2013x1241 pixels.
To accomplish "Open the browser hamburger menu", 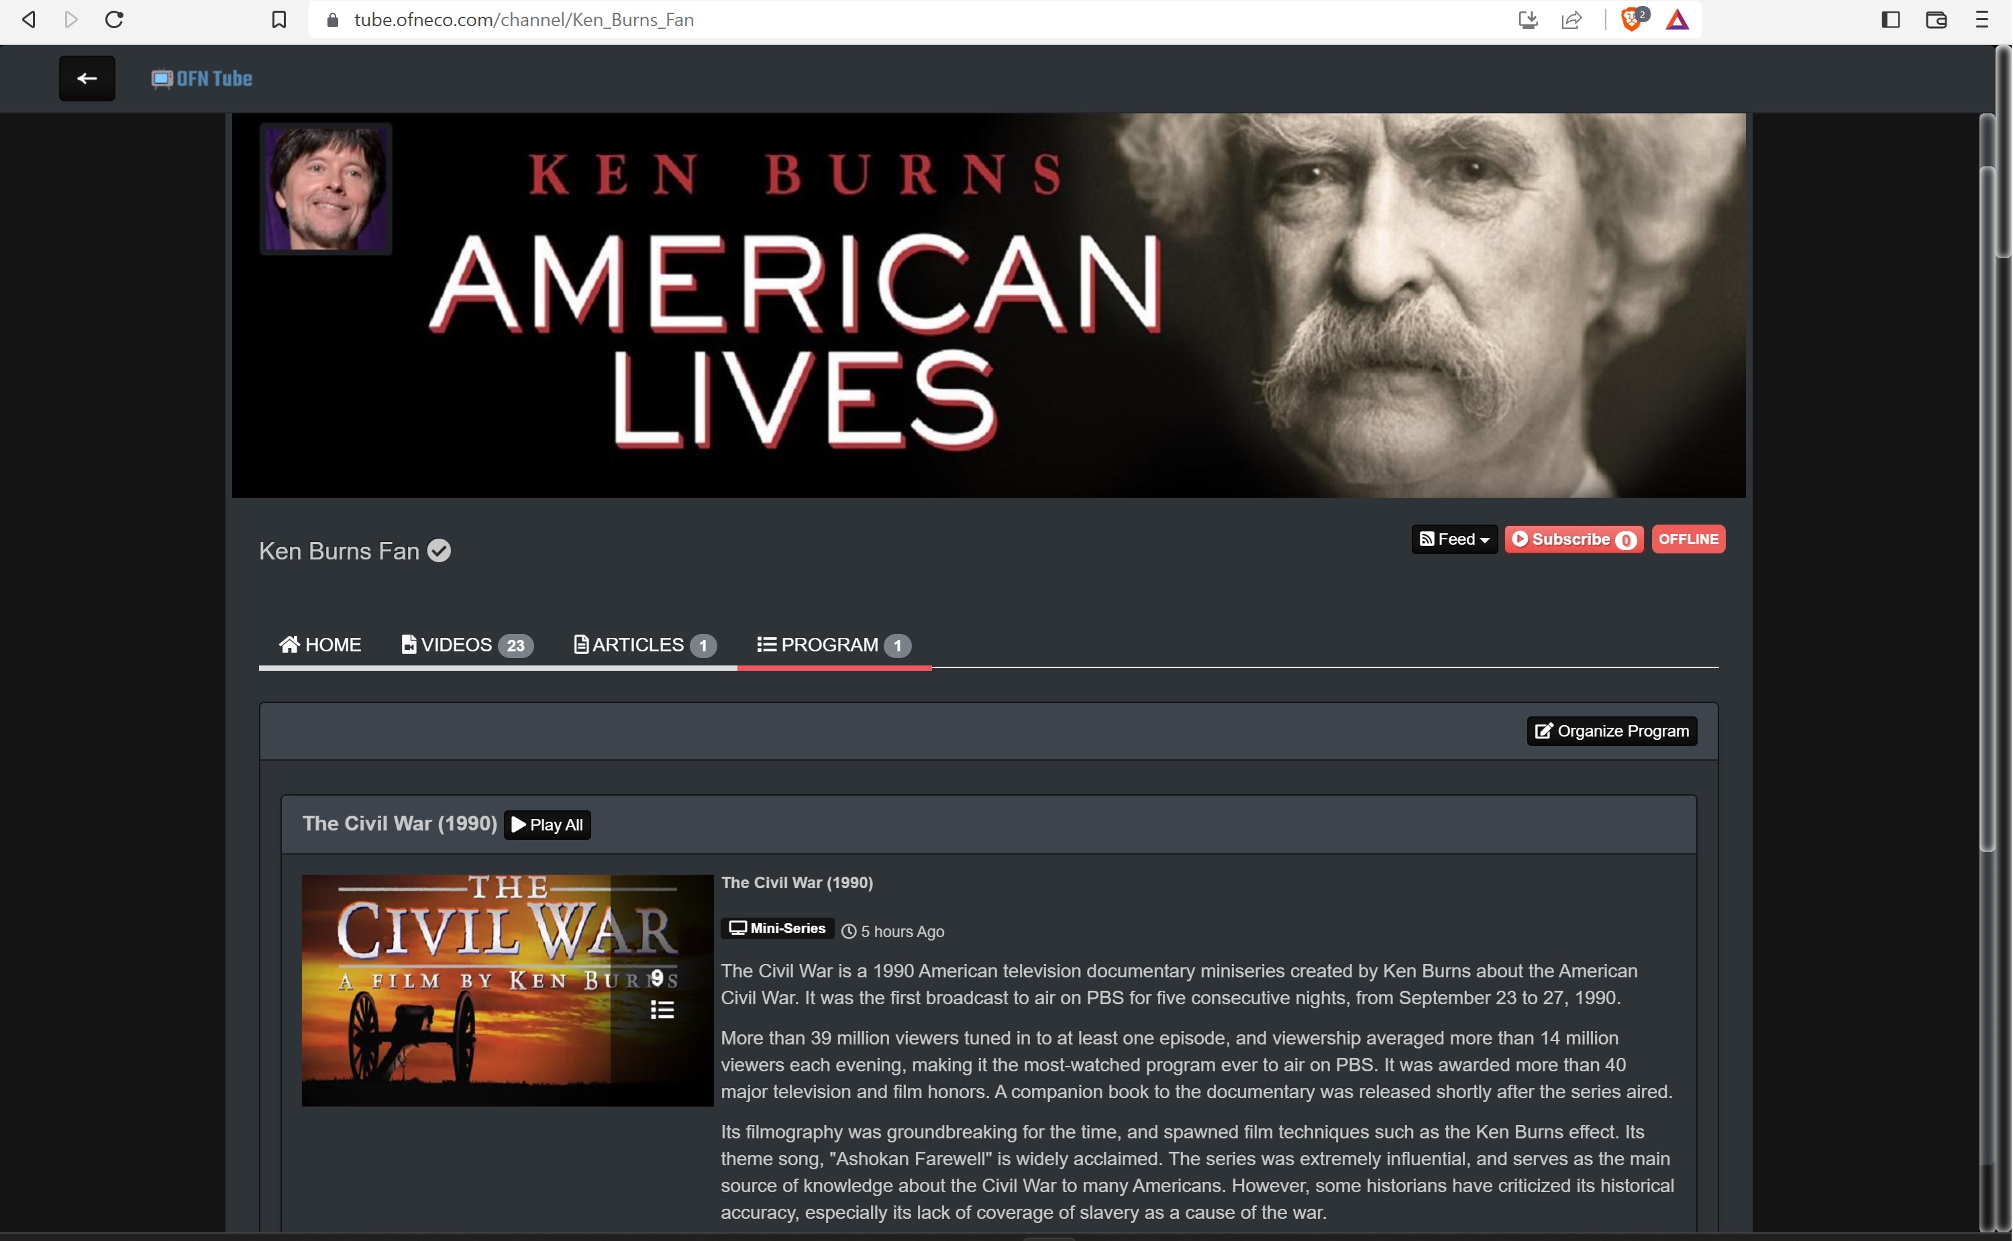I will pyautogui.click(x=1983, y=19).
